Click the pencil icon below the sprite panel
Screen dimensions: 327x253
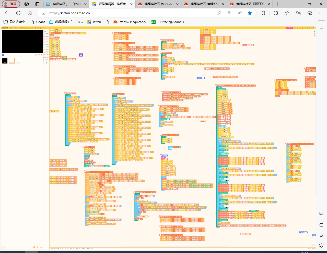[38, 247]
